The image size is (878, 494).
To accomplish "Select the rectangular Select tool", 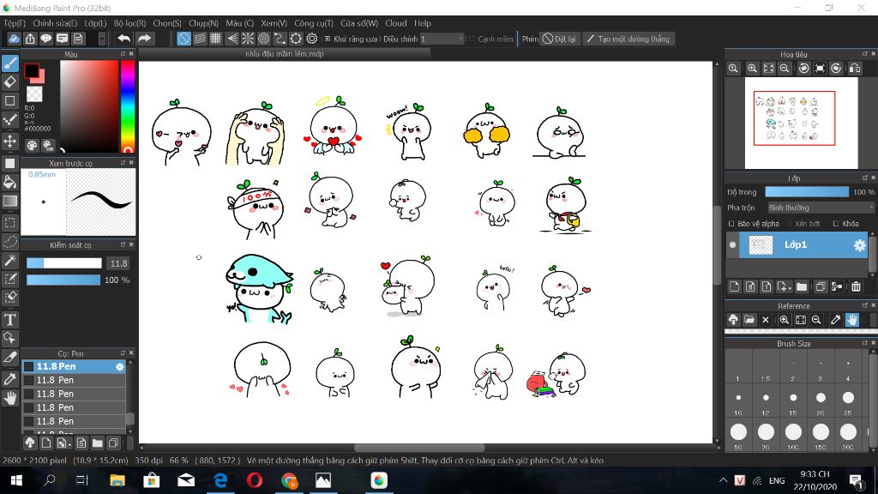I will [10, 222].
